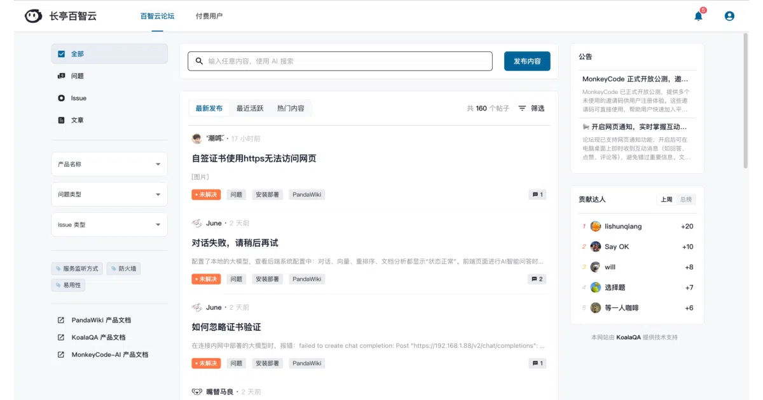The image size is (763, 400).
Task: Click the 长亭百智云 panda logo
Action: 34,16
